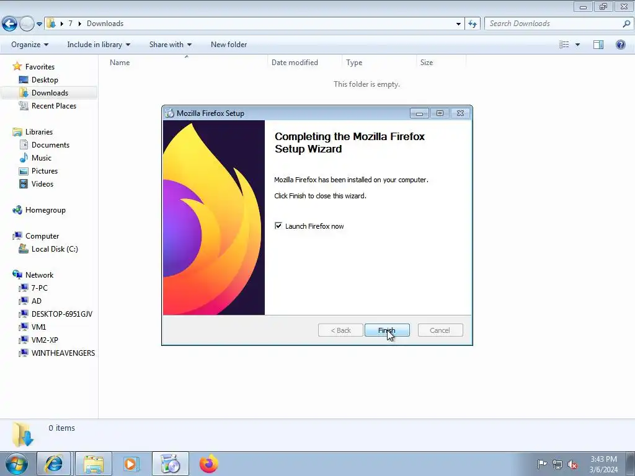Click the Favorites star icon
Screen dimensions: 635x476
click(17, 66)
